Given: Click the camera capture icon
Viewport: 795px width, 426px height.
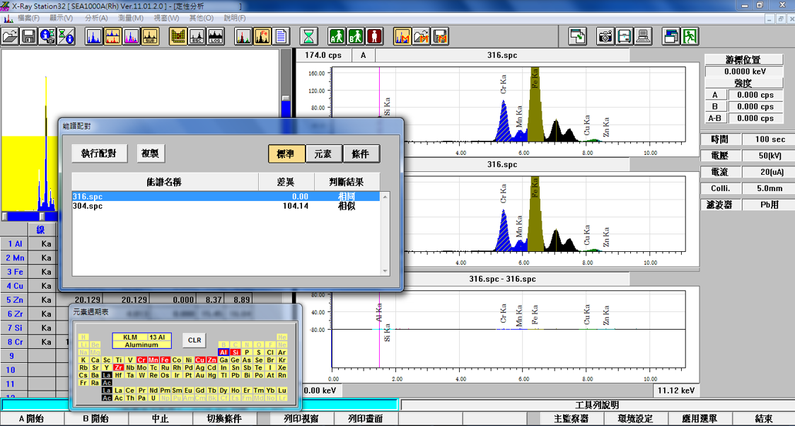Looking at the screenshot, I should click(606, 37).
